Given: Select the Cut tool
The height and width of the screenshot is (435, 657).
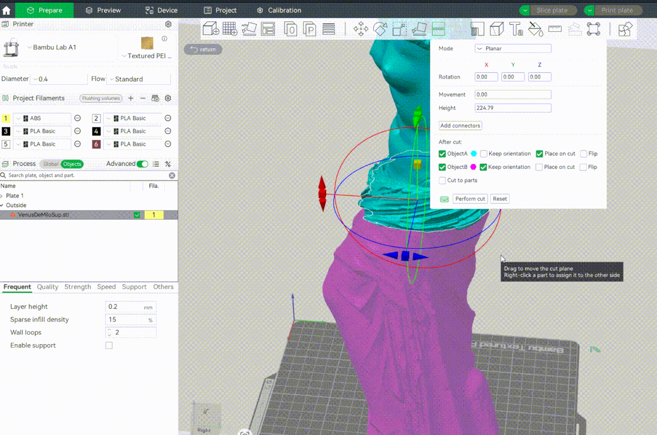Looking at the screenshot, I should pos(438,29).
